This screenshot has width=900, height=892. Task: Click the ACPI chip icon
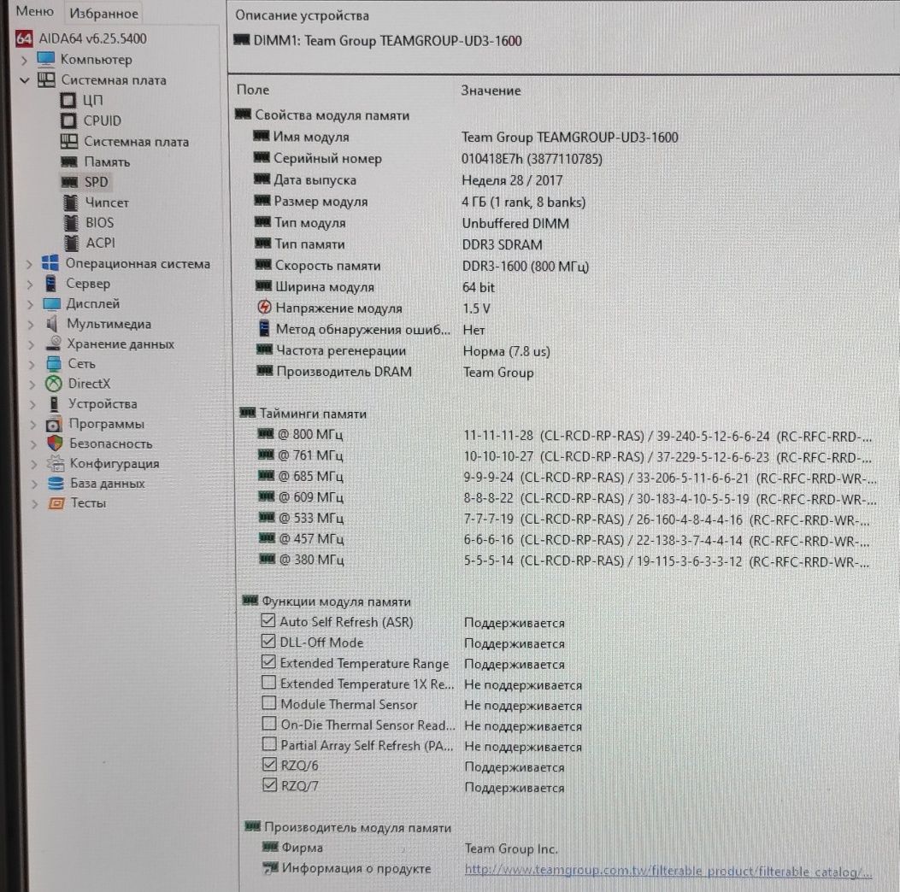(72, 244)
